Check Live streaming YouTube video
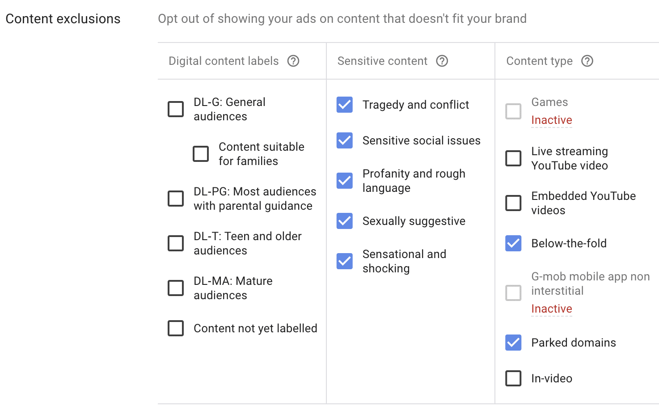This screenshot has height=415, width=659. (513, 158)
